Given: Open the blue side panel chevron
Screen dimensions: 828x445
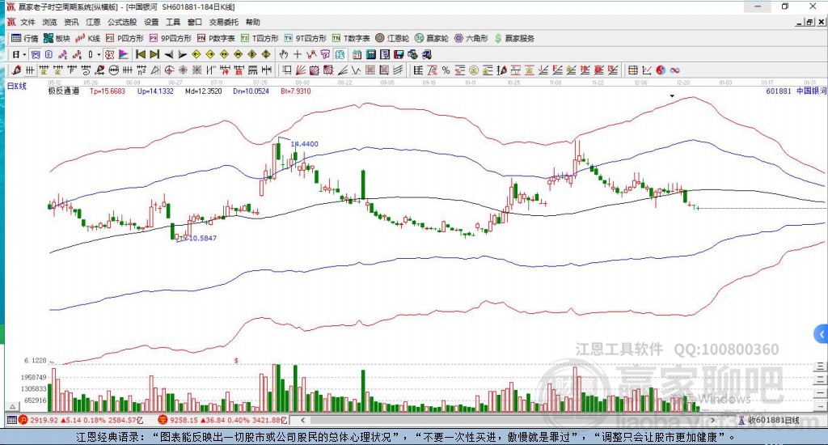Looking at the screenshot, I should coord(822,334).
